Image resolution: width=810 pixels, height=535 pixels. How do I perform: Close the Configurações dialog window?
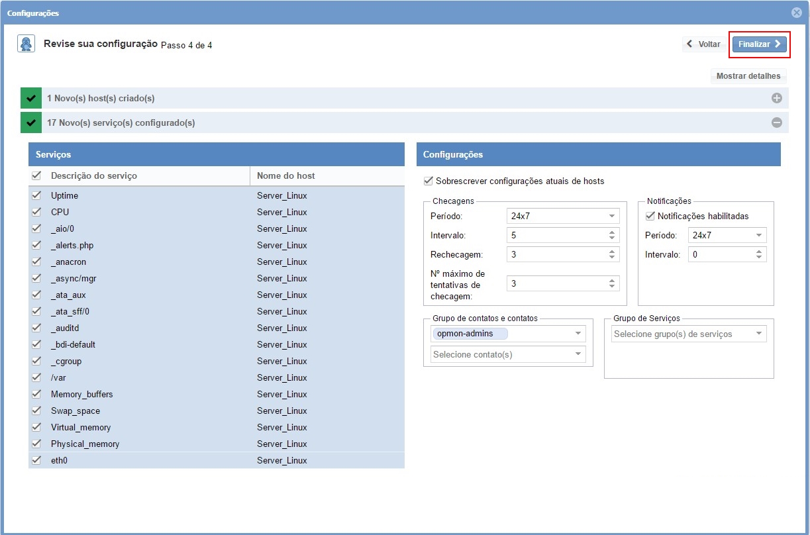pos(796,13)
